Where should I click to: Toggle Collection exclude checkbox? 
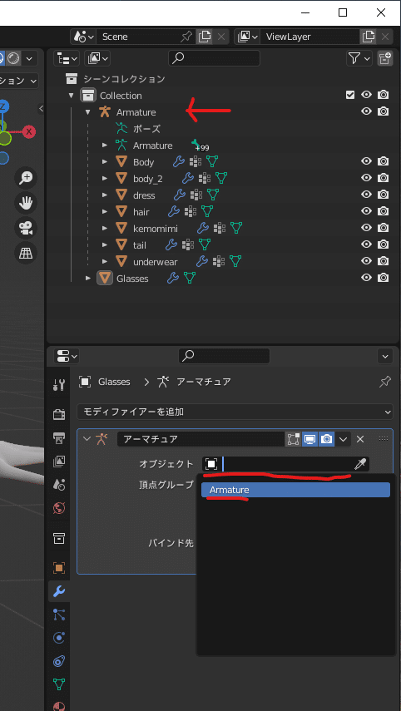(349, 95)
